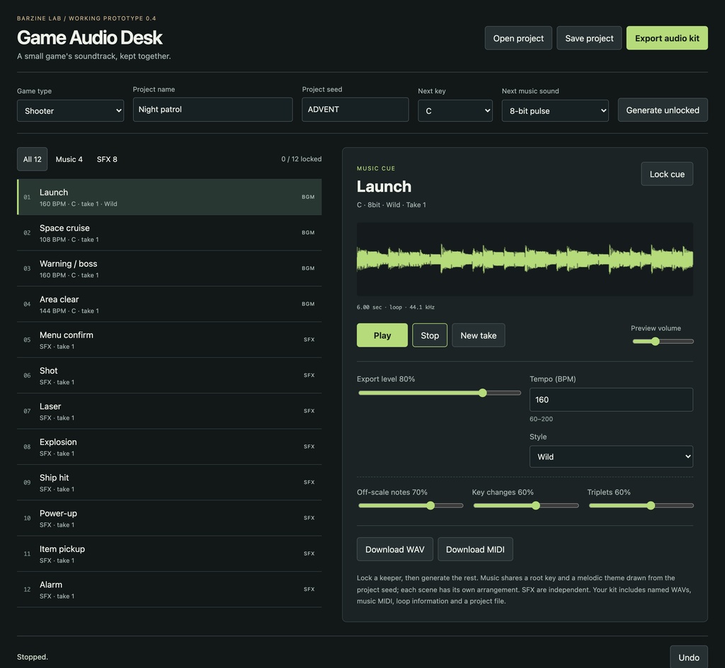This screenshot has width=725, height=668.
Task: Adjust the Triplets slider
Action: [641, 506]
